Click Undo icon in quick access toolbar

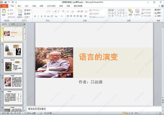tap(8, 2)
